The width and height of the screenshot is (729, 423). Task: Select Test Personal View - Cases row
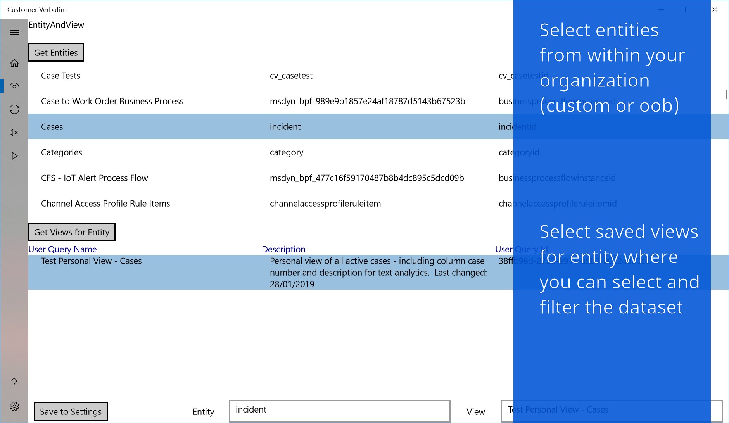(92, 261)
